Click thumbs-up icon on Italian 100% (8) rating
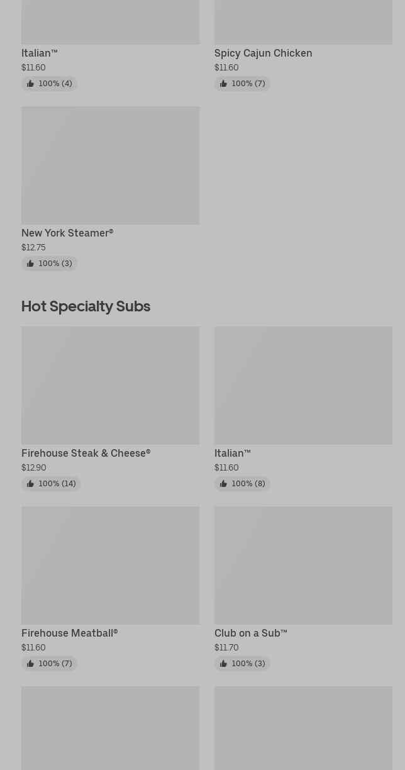 point(223,484)
